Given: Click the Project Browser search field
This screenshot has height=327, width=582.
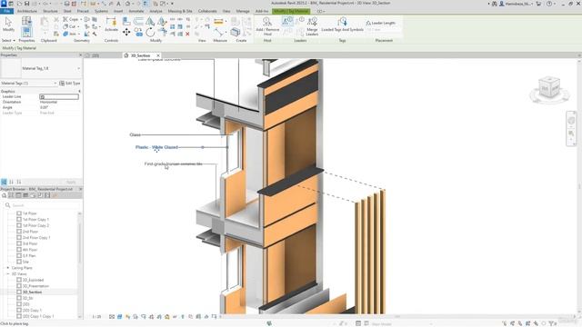Looking at the screenshot, I should [x=42, y=205].
